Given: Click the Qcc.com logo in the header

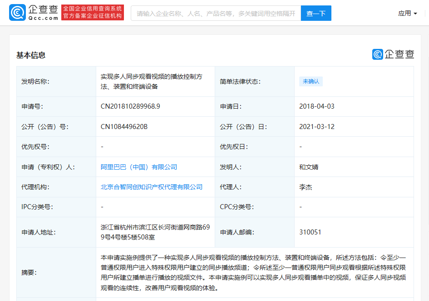Looking at the screenshot, I should (x=34, y=13).
